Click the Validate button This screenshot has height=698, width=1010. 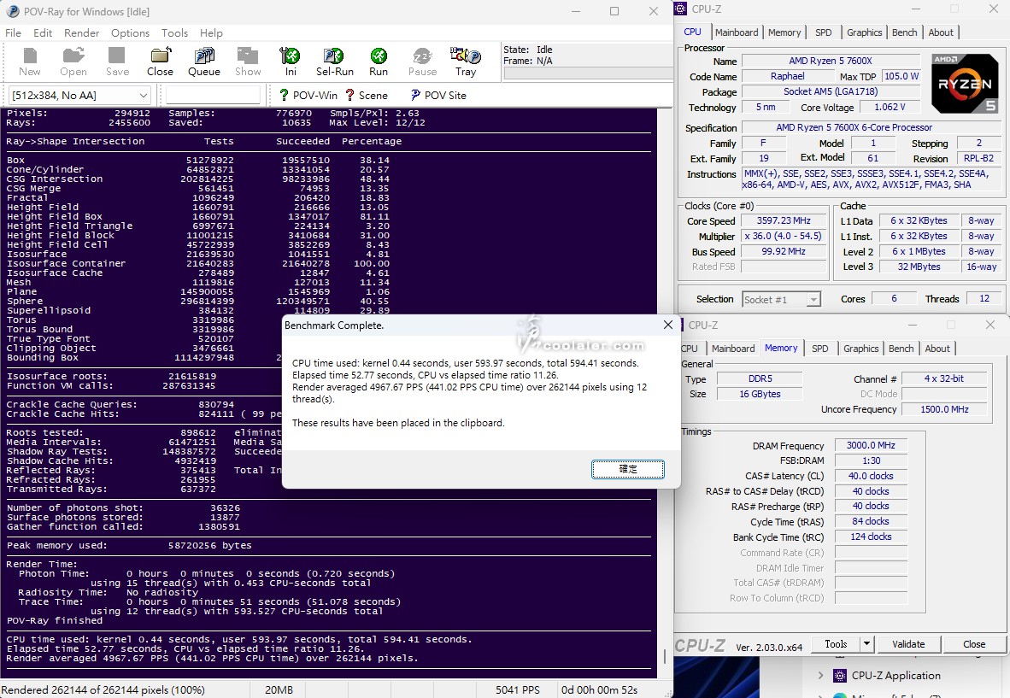(x=908, y=644)
